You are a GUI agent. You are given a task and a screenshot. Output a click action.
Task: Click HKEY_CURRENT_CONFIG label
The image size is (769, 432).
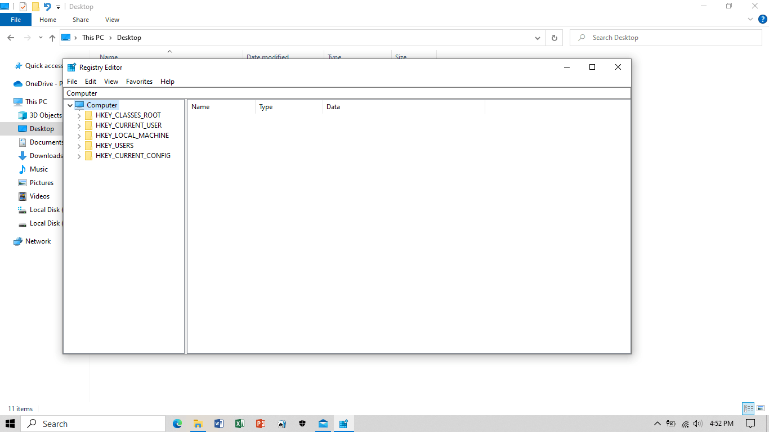(x=133, y=156)
